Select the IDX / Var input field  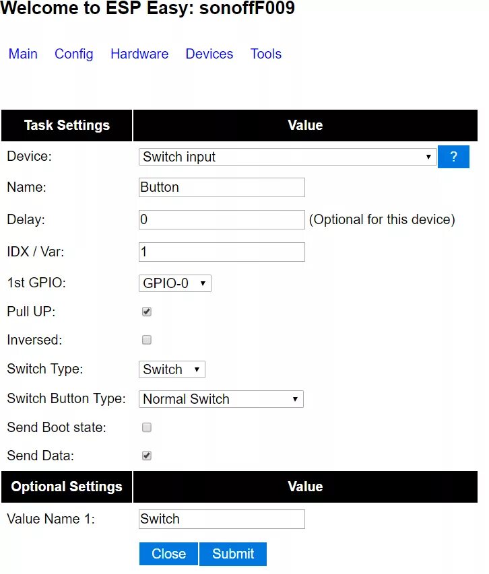222,252
